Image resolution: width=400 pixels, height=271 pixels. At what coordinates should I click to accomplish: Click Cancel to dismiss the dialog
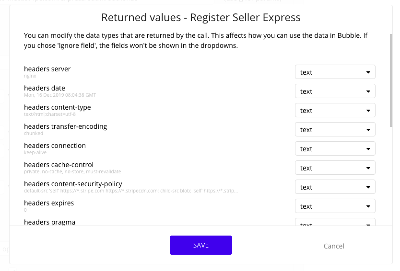click(334, 246)
